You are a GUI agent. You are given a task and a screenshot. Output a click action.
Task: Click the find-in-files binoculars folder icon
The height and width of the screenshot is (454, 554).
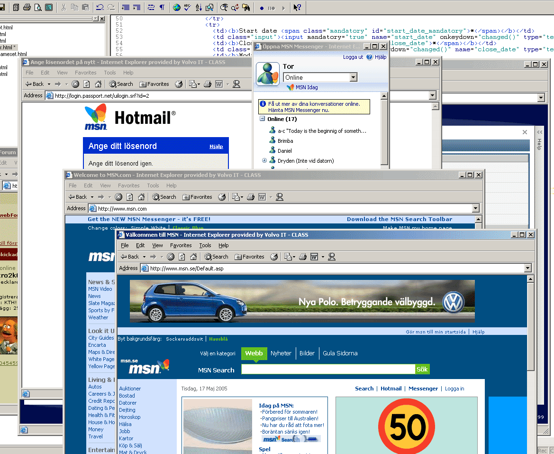[246, 7]
